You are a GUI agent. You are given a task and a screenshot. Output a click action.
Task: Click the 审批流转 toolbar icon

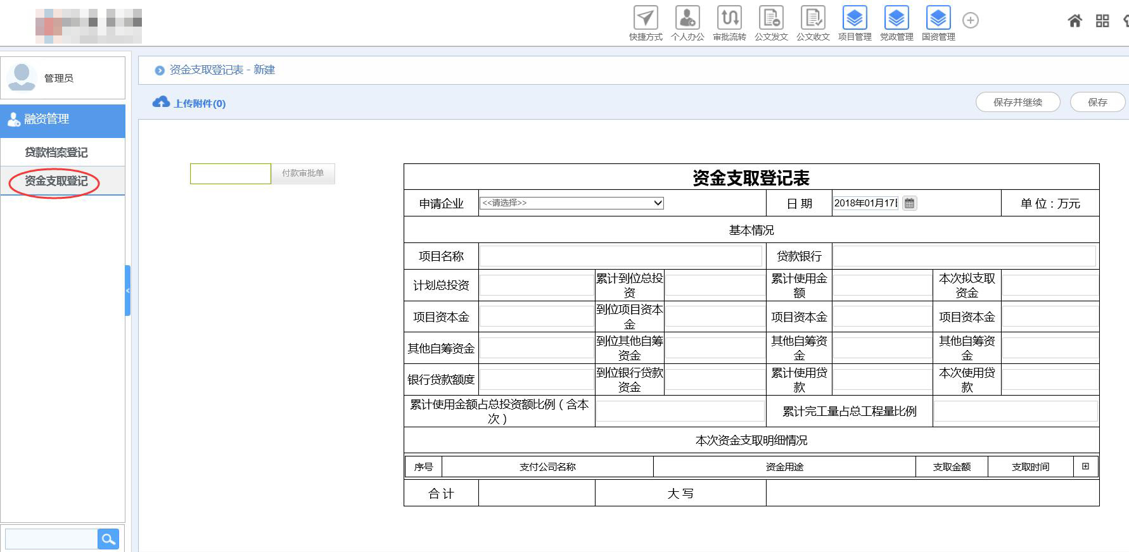(x=729, y=18)
